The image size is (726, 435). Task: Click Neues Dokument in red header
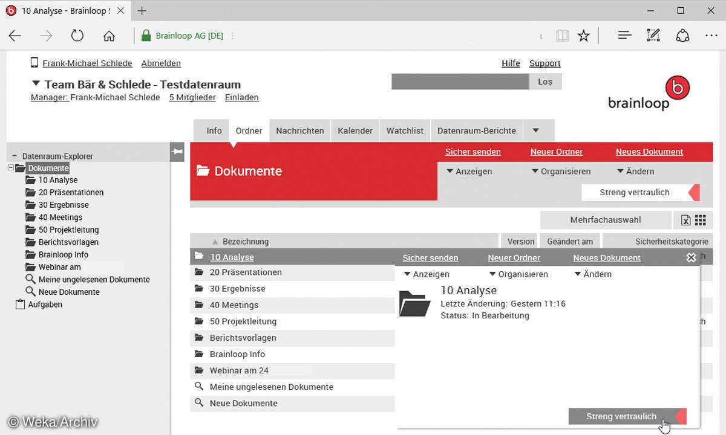pos(649,152)
